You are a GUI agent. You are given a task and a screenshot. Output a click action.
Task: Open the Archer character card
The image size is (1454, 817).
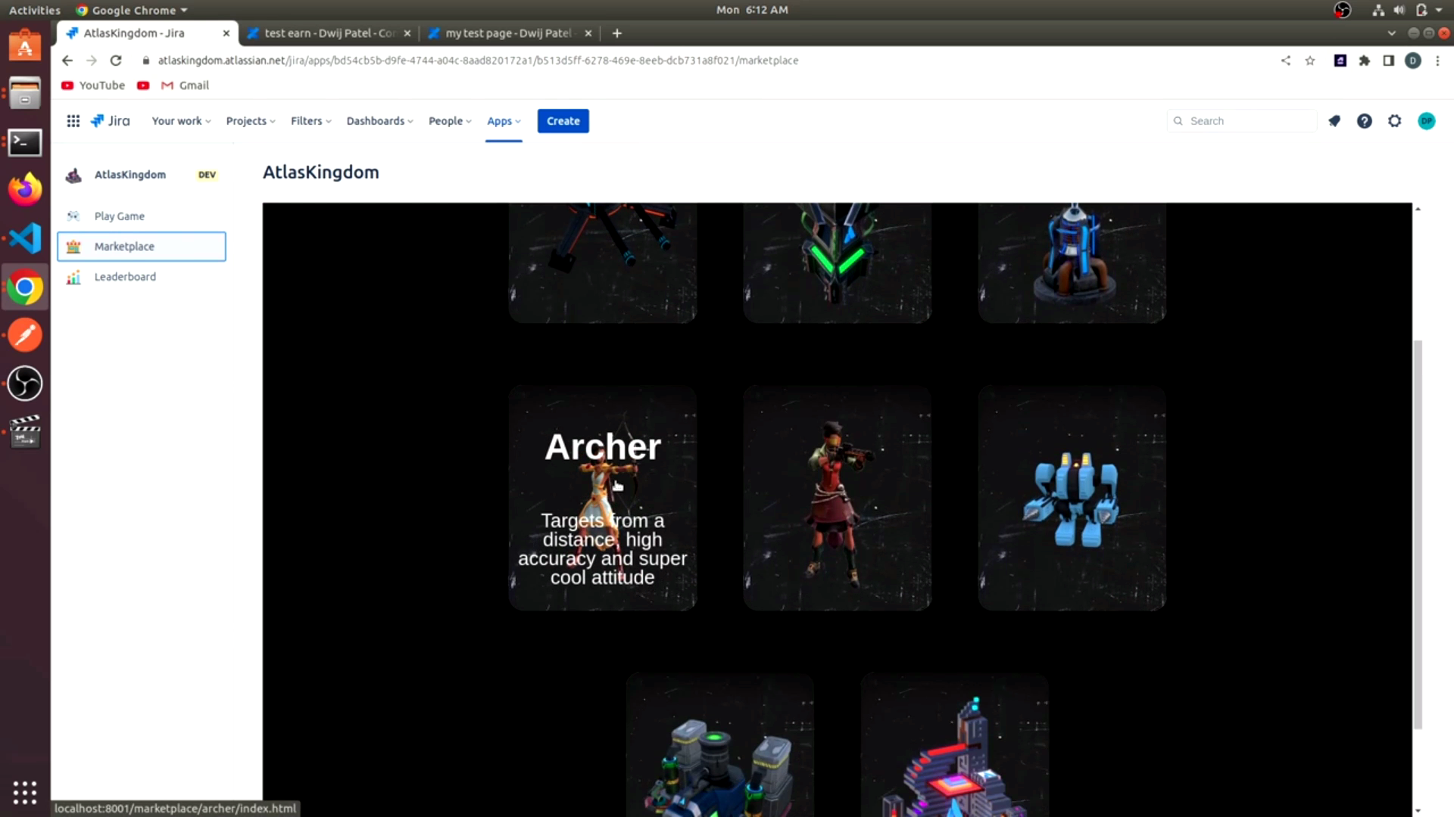(x=602, y=499)
